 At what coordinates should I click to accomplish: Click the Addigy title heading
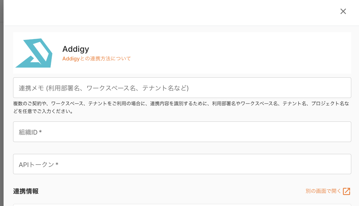pos(76,49)
